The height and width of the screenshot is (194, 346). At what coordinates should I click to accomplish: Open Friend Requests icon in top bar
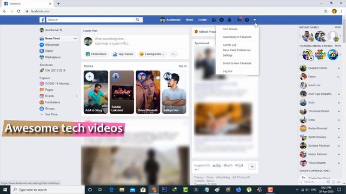tap(214, 20)
